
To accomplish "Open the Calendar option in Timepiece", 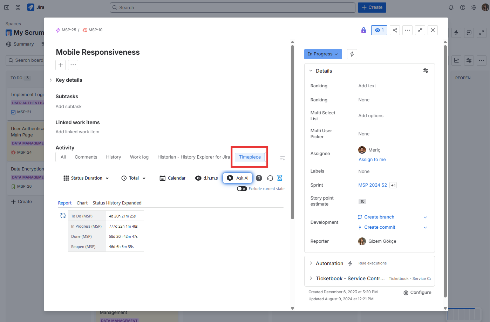I will click(x=172, y=178).
